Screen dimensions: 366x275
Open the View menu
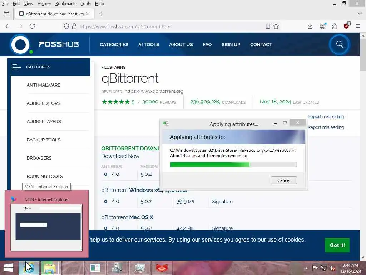pyautogui.click(x=29, y=4)
